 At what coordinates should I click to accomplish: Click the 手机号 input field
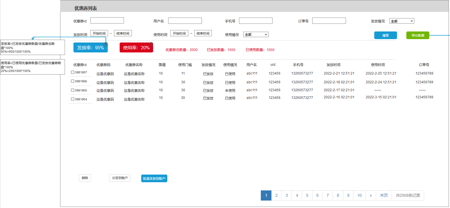click(x=256, y=21)
